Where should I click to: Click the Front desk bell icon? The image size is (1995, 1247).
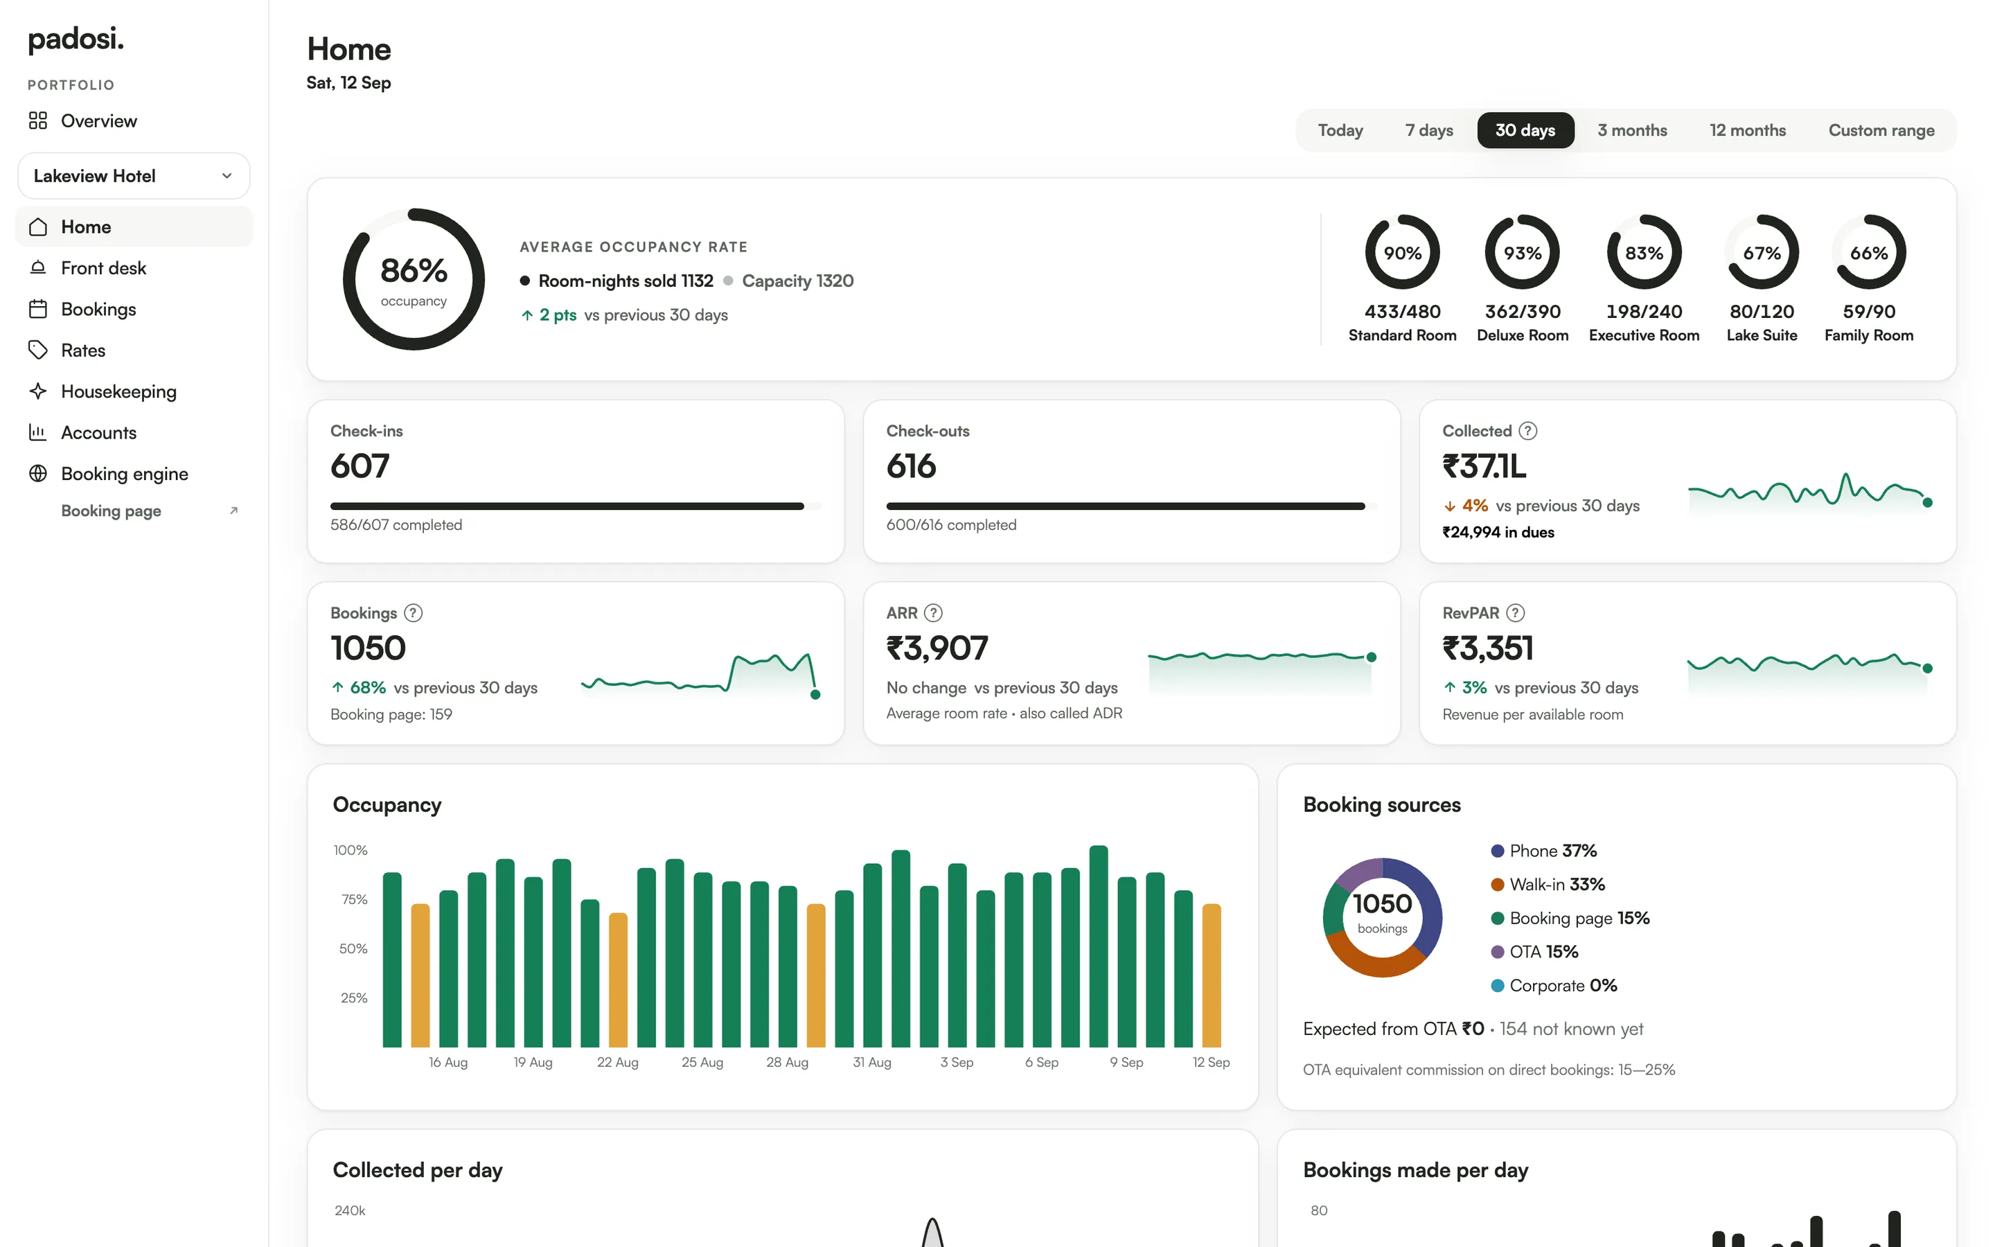tap(38, 268)
